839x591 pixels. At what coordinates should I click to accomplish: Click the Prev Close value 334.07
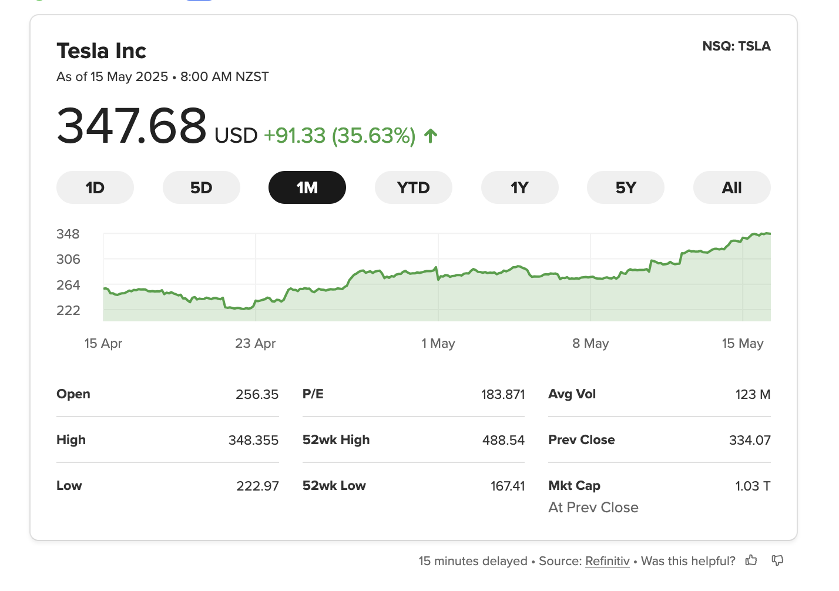click(x=750, y=440)
